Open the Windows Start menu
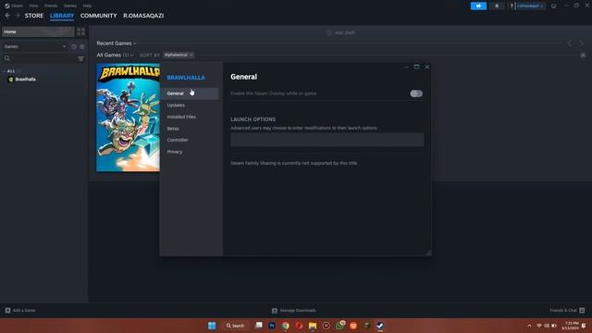 pos(212,326)
